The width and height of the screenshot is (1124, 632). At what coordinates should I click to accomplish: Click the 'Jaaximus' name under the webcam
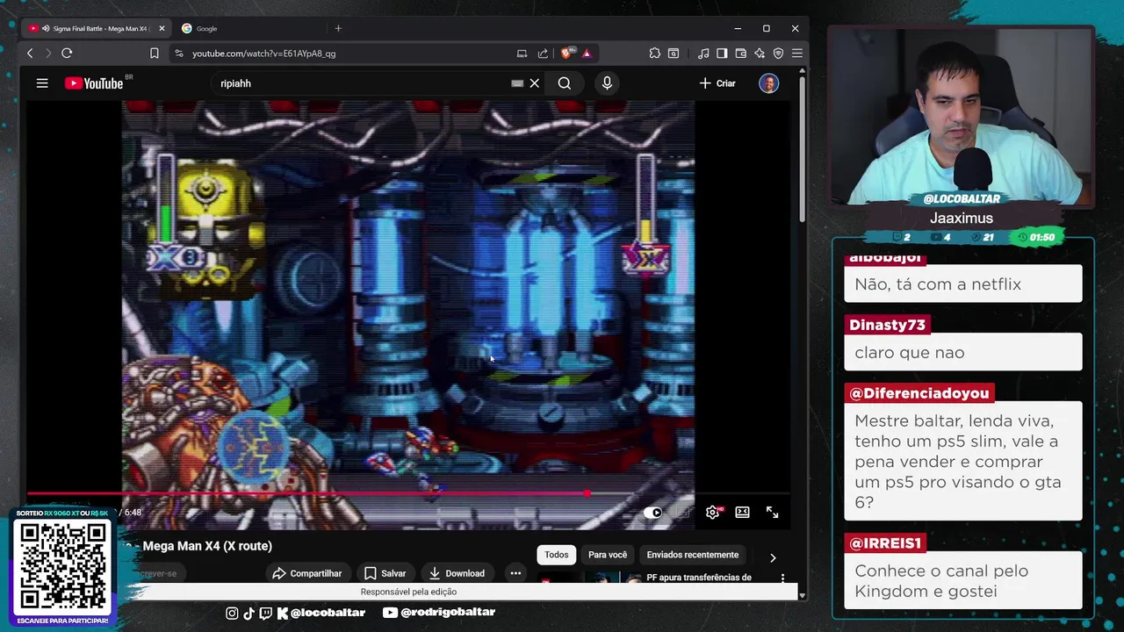click(x=962, y=219)
